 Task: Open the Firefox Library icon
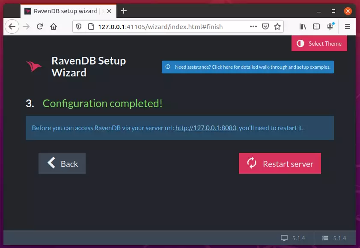303,26
